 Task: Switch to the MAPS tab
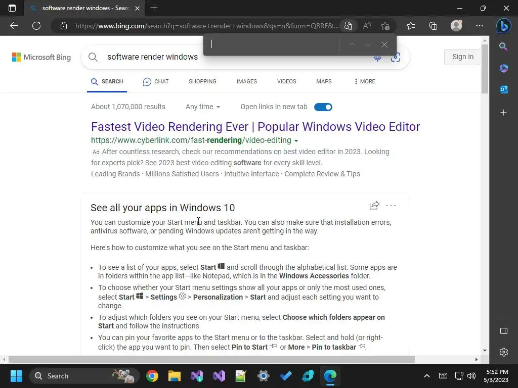tap(324, 81)
